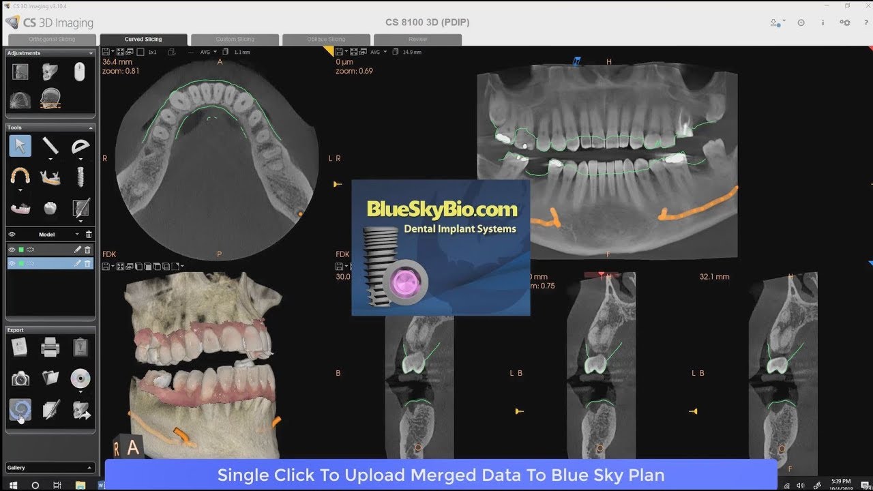This screenshot has height=491, width=873.
Task: Open the Model dropdown arrow
Action: pos(76,235)
